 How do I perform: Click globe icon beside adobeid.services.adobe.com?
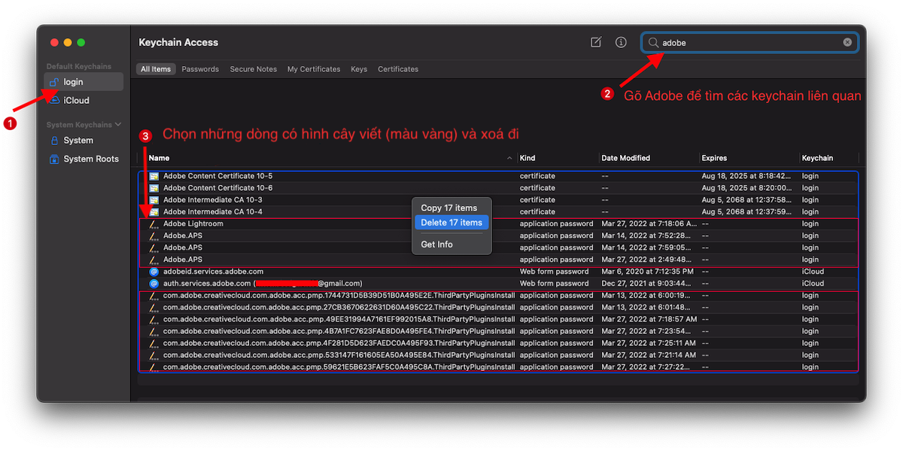coord(154,271)
